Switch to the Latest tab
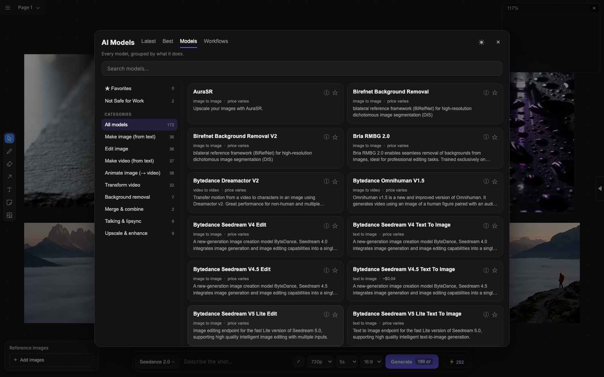The image size is (604, 377). (148, 41)
